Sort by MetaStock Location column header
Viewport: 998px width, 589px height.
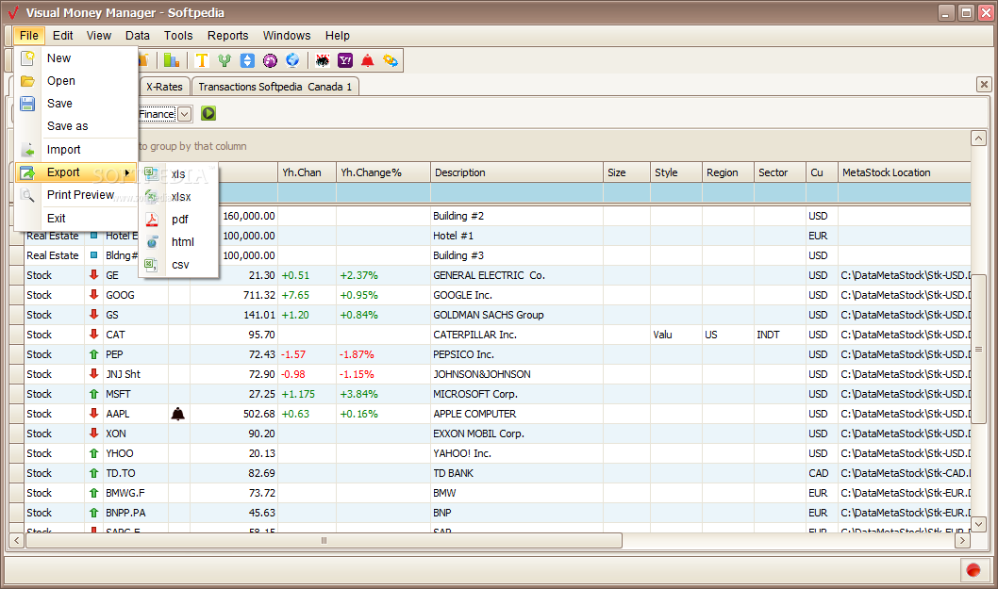tap(904, 172)
